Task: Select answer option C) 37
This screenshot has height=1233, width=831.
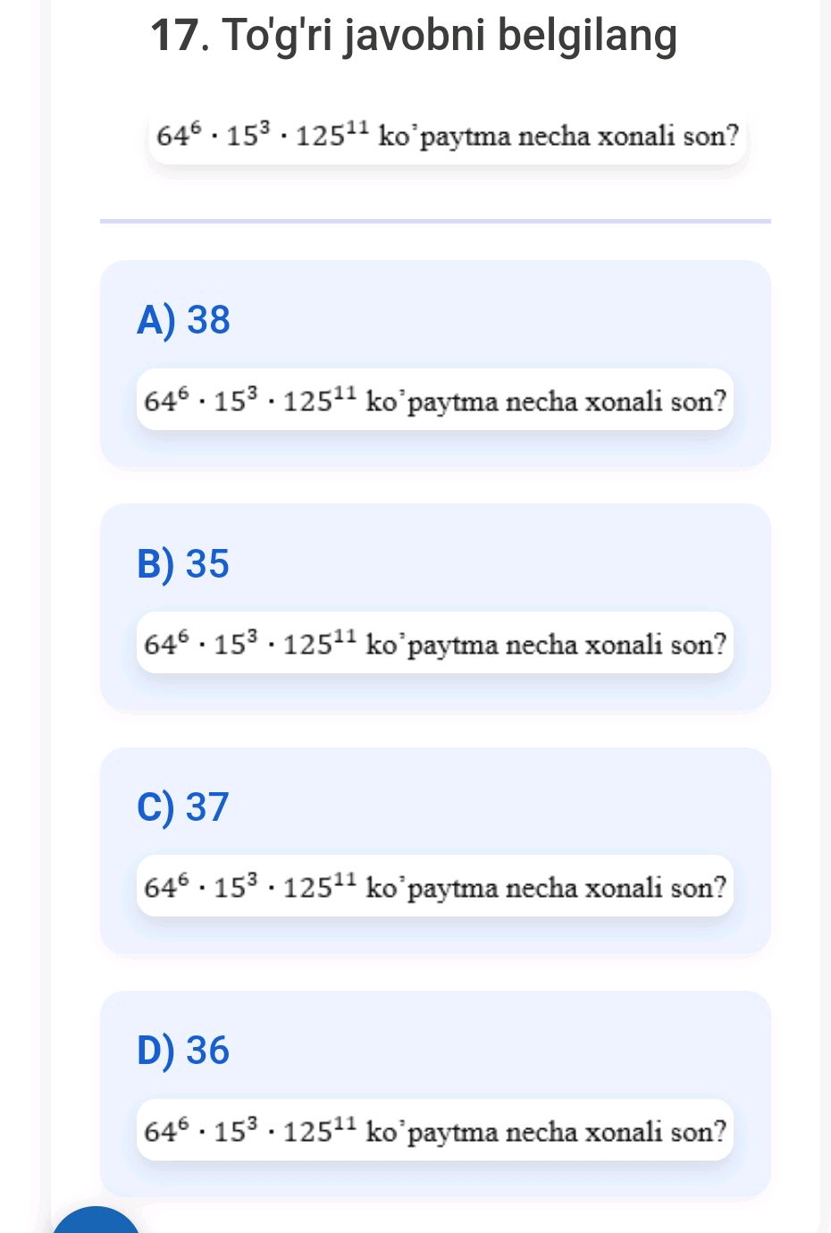Action: [434, 849]
